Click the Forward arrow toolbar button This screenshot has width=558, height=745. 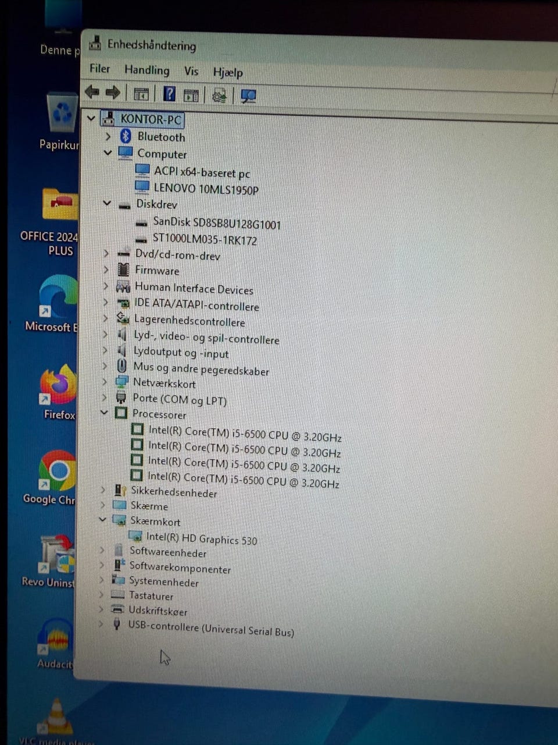(x=113, y=92)
